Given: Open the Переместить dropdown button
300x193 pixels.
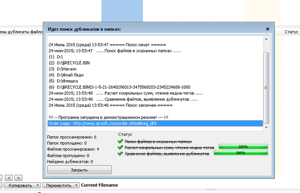Looking at the screenshot, I should (61, 185).
